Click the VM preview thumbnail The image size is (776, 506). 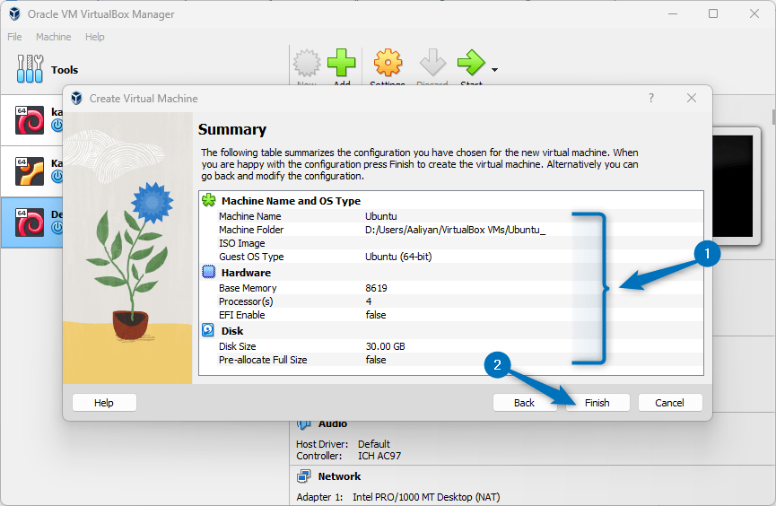(x=733, y=186)
